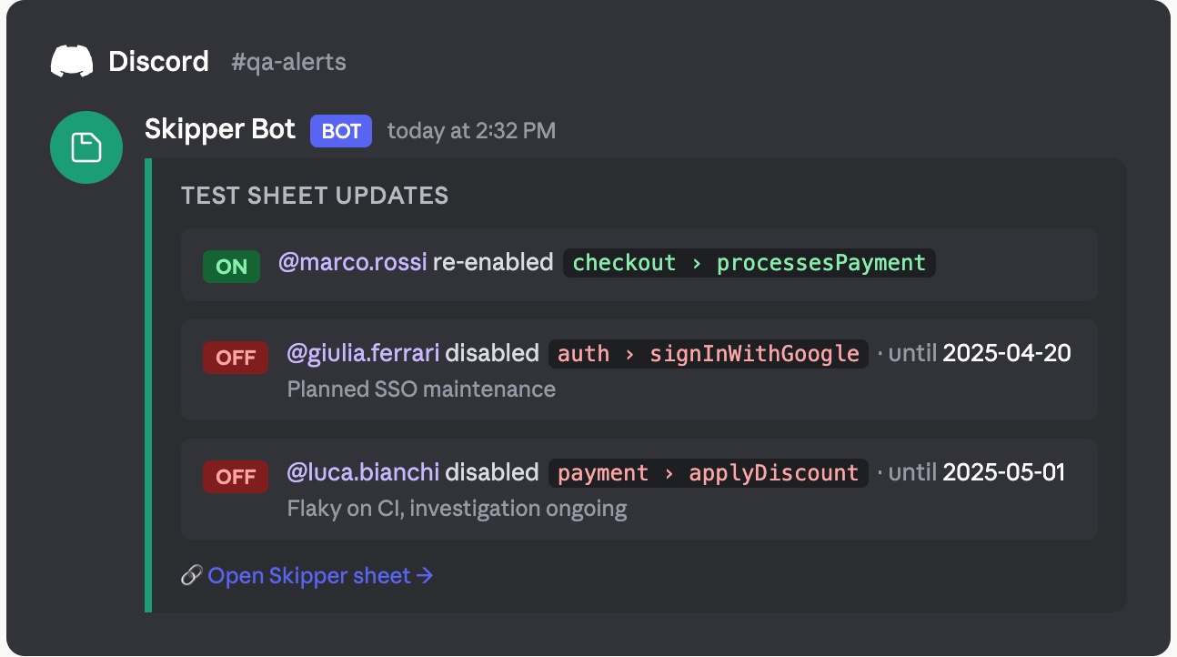
Task: Click the OFF badge for applyDiscount
Action: coord(236,477)
